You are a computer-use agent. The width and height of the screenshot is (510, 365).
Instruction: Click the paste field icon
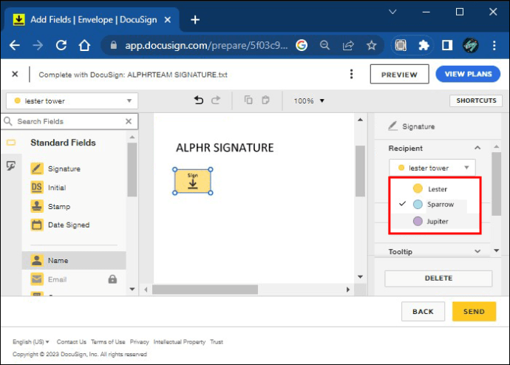coord(266,100)
